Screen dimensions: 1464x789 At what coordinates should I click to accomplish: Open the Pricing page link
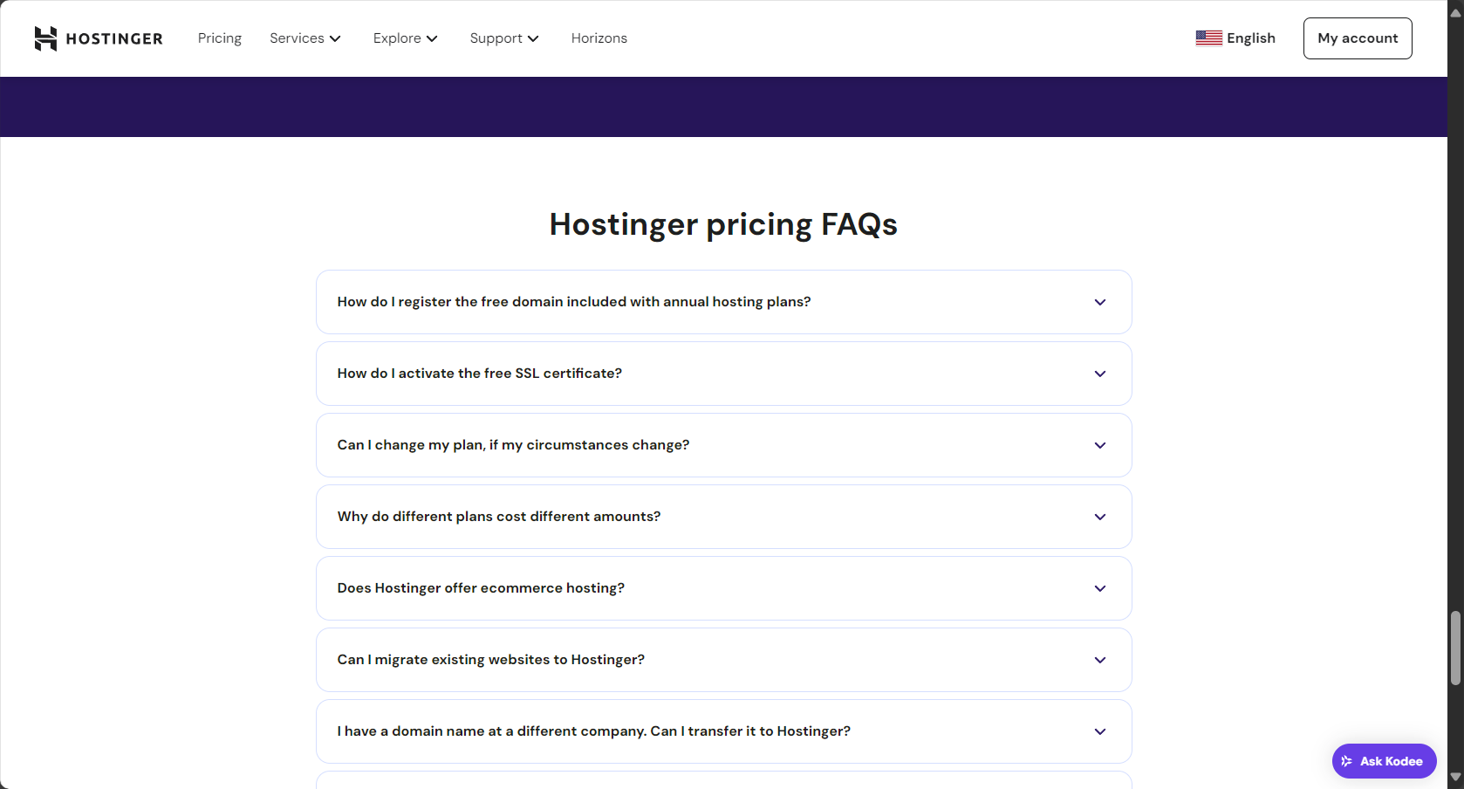[220, 38]
